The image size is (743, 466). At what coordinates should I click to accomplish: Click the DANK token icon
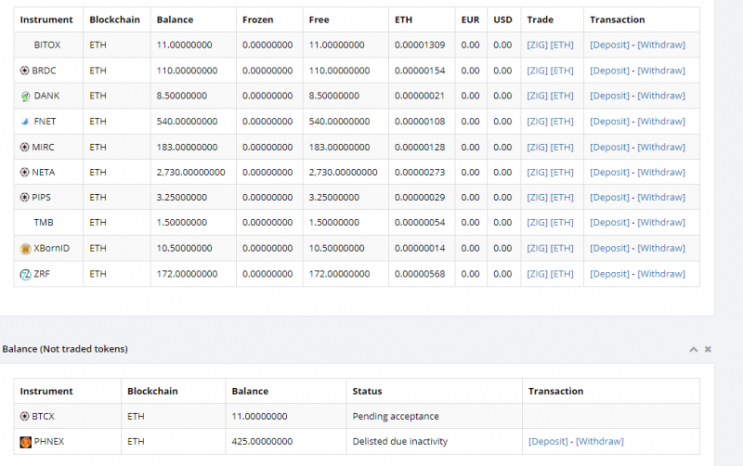[26, 97]
